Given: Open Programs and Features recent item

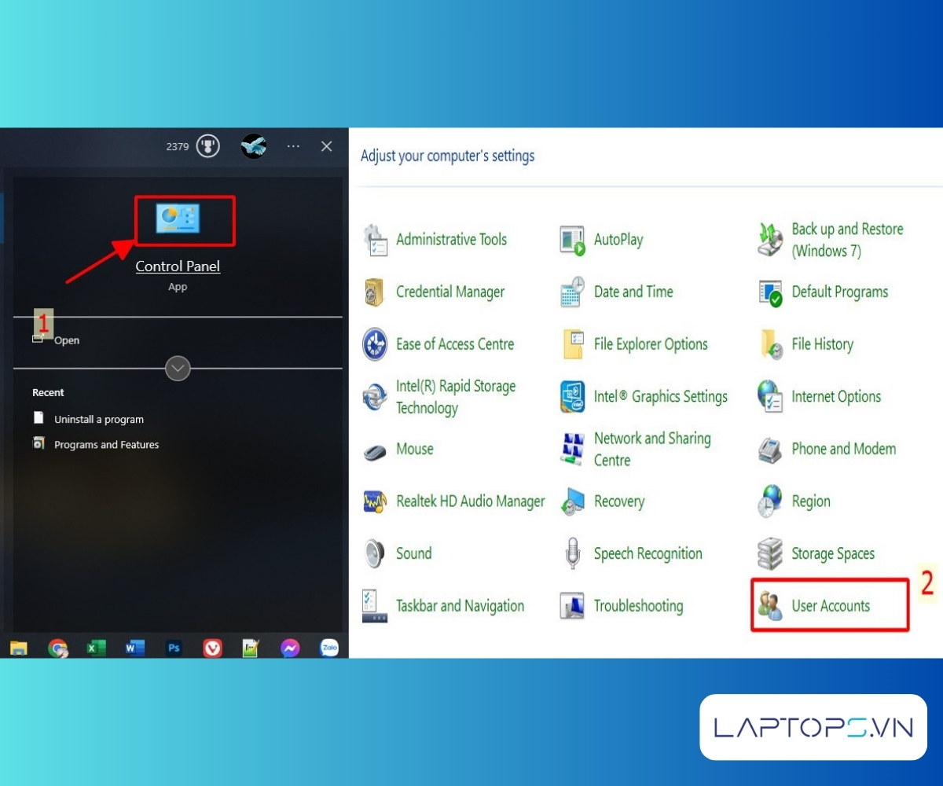Looking at the screenshot, I should (x=106, y=445).
